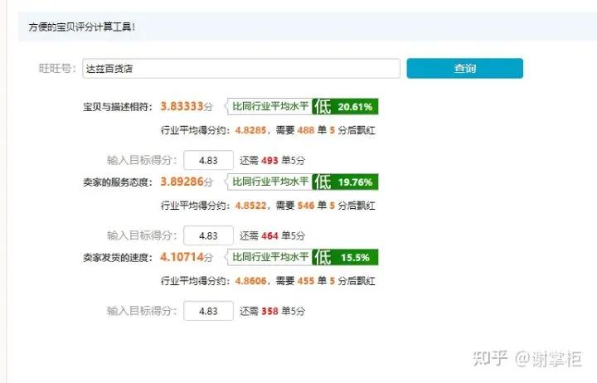The width and height of the screenshot is (597, 383).
Task: Click the 方便的宝贝评分计算工具 heading
Action: [x=81, y=27]
